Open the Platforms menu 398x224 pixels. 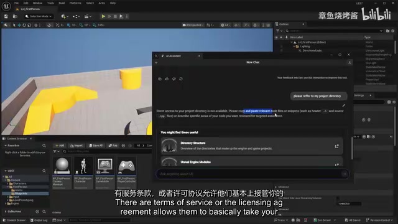pos(75,3)
